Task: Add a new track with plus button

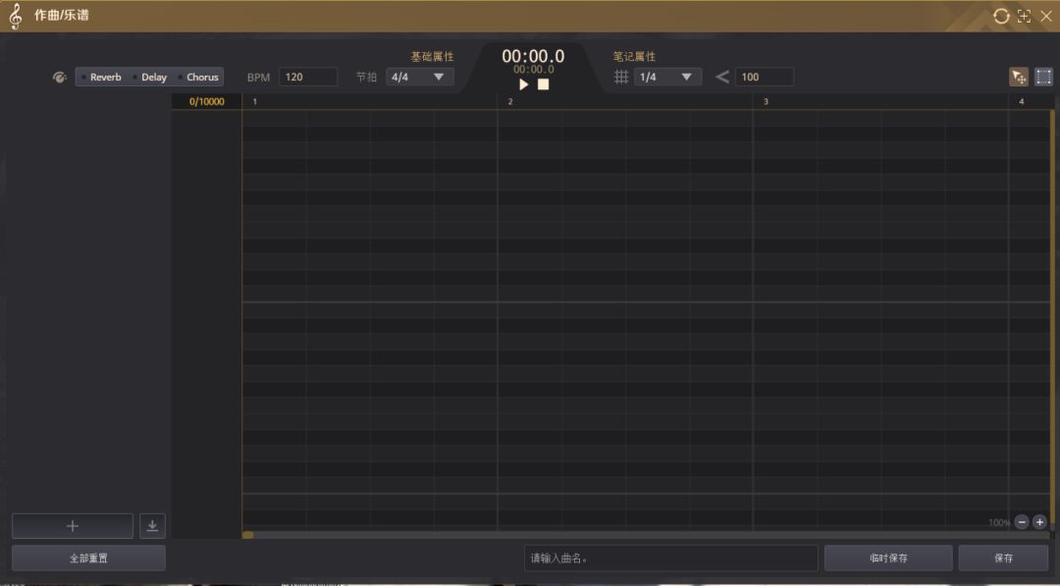Action: tap(73, 526)
